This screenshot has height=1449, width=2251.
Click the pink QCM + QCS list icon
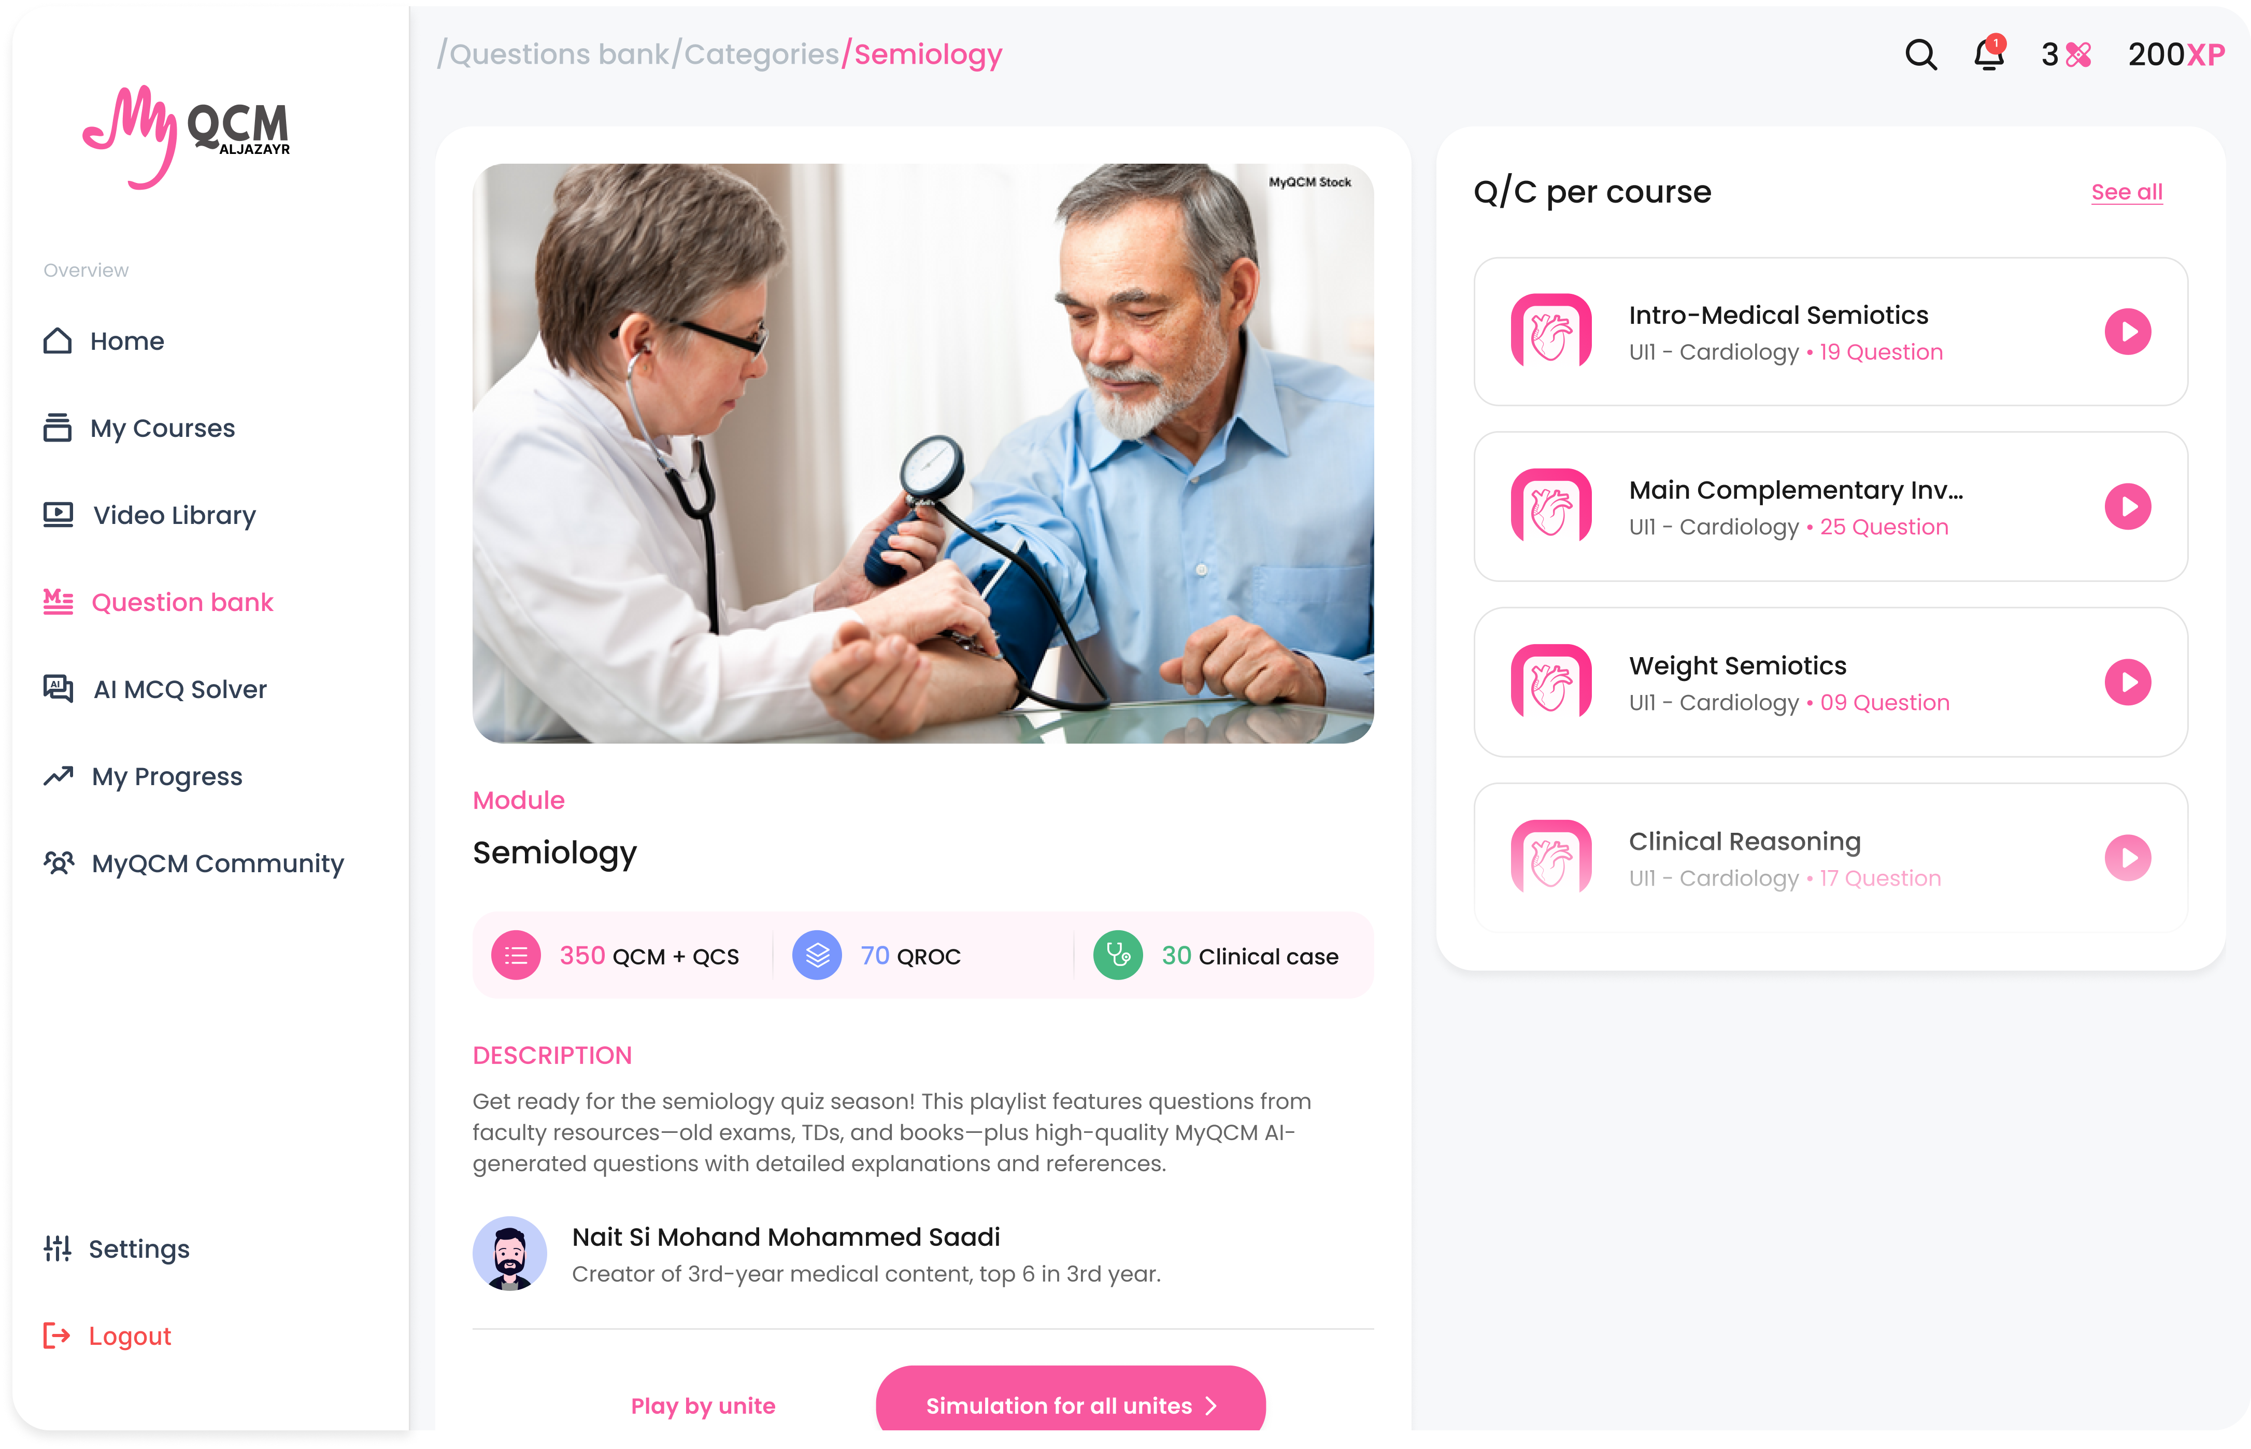516,955
